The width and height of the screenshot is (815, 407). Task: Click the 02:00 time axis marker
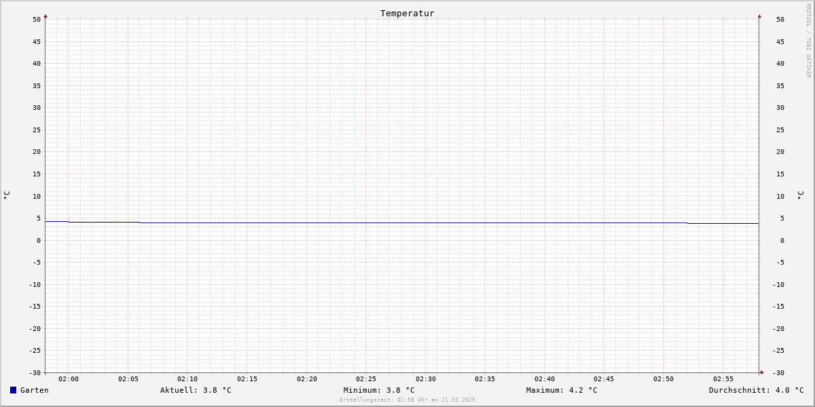click(x=69, y=379)
